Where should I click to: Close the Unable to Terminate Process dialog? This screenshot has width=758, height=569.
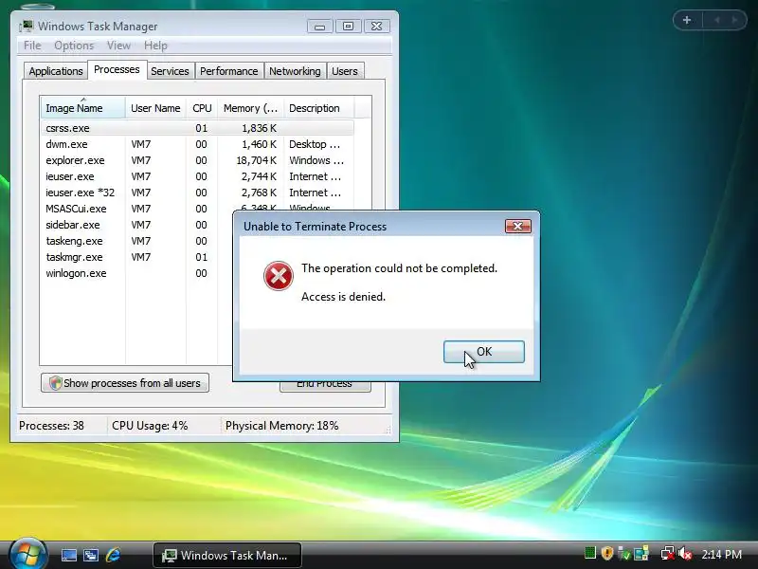517,226
